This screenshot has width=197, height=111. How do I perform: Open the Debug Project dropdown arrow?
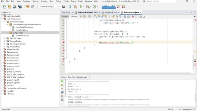coord(91,7)
